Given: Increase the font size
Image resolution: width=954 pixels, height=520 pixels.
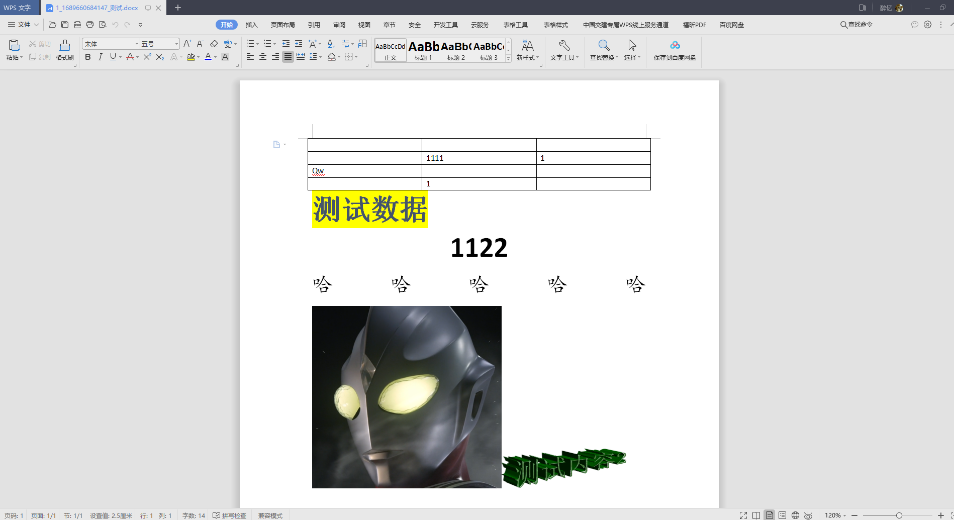Looking at the screenshot, I should coord(187,44).
